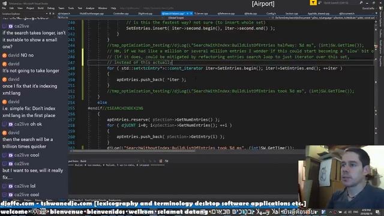The image size is (384, 216).
Task: Click the webcam video overlay
Action: (x=341, y=177)
